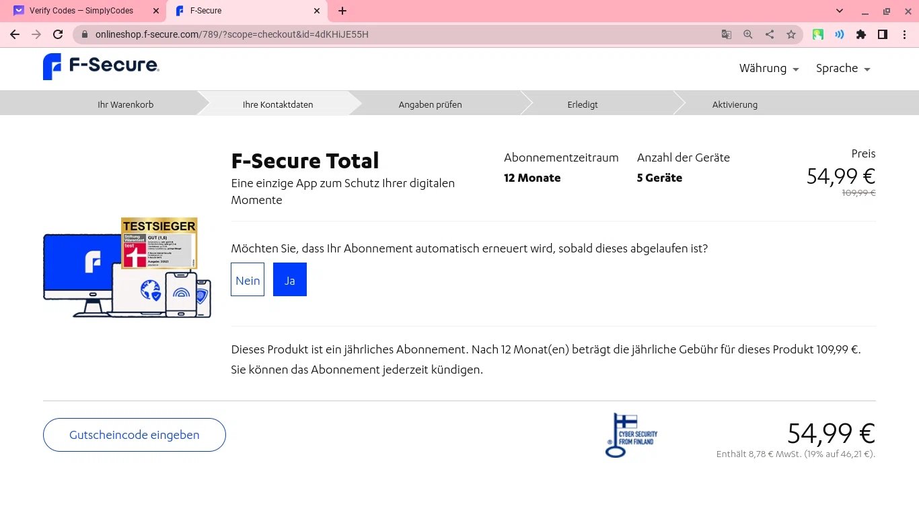Click the address bar URL
This screenshot has width=919, height=517.
click(x=232, y=34)
